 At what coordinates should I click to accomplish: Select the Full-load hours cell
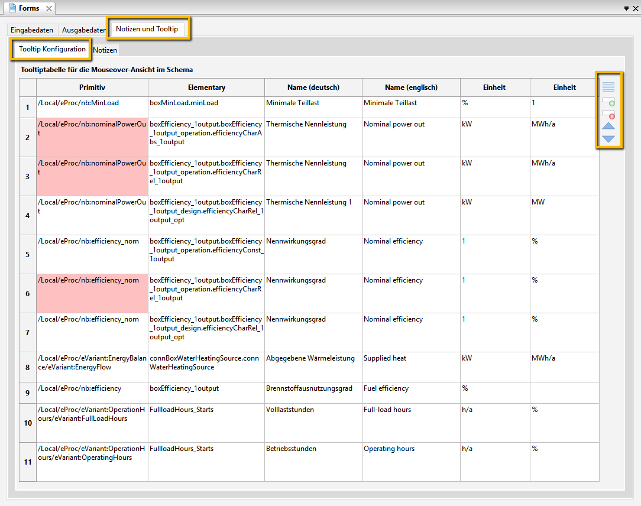(x=411, y=423)
